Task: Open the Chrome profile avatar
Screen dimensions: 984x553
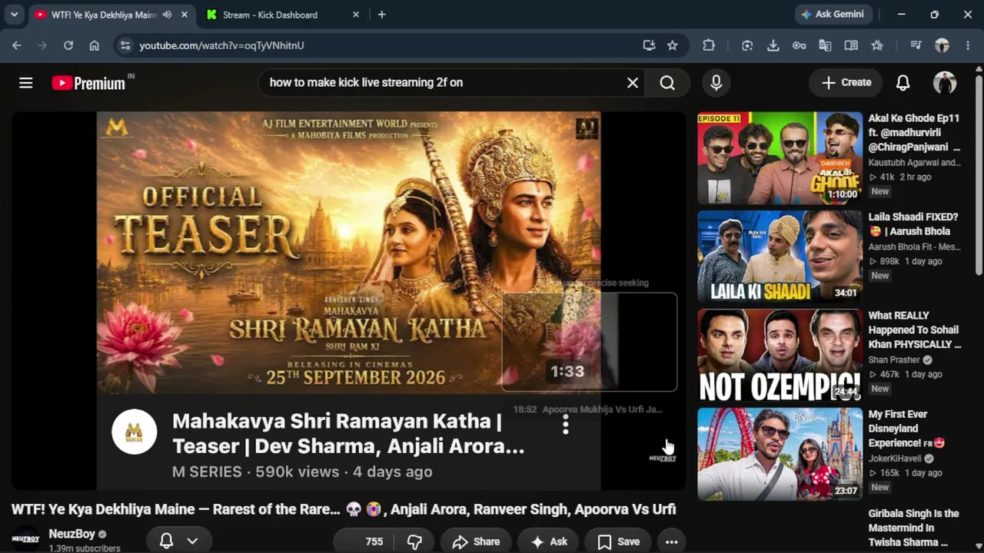Action: tap(942, 45)
